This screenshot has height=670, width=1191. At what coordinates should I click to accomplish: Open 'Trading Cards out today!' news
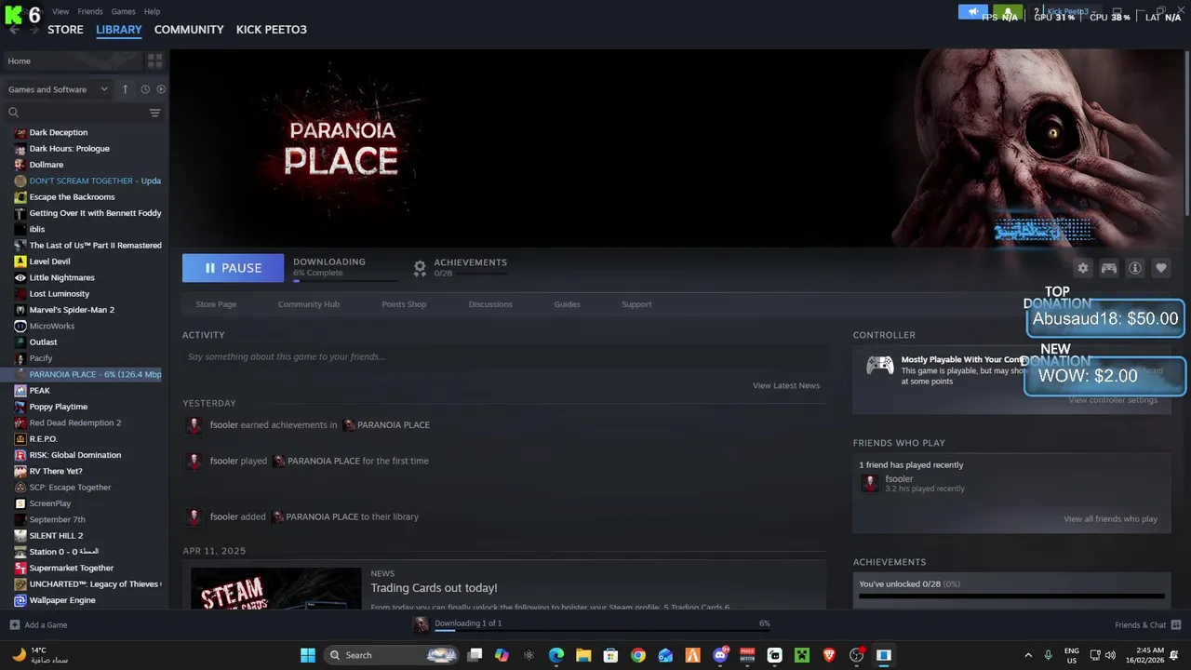434,588
